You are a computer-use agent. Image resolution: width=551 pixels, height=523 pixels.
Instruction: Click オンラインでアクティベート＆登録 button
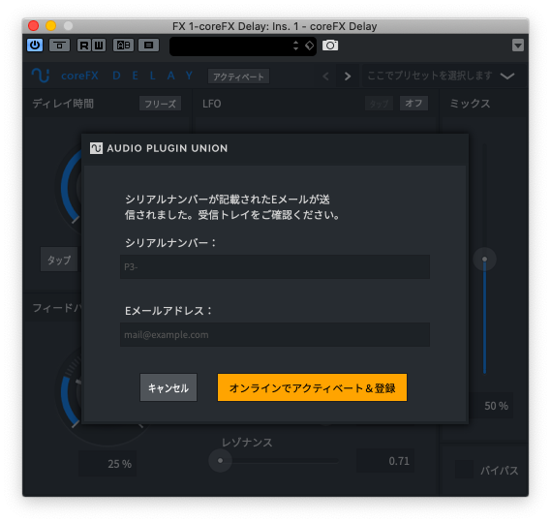tap(312, 387)
